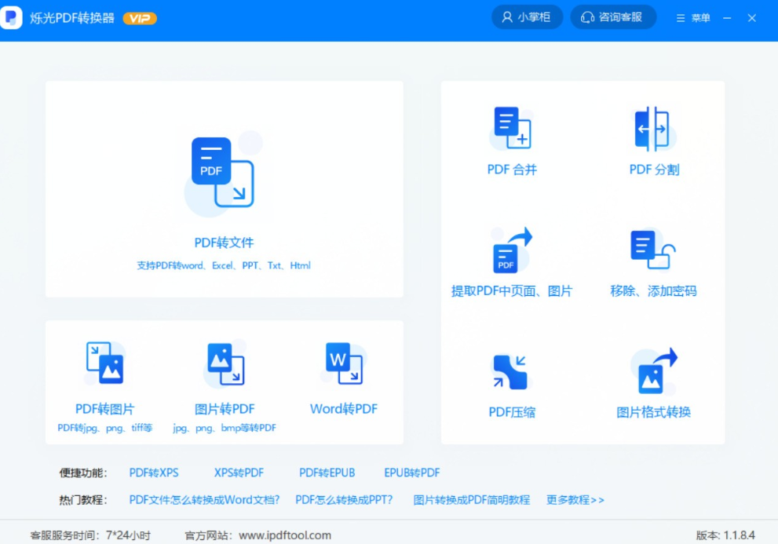Screen dimensions: 778x544
Task: Open the 菜单 menu
Action: coord(692,17)
